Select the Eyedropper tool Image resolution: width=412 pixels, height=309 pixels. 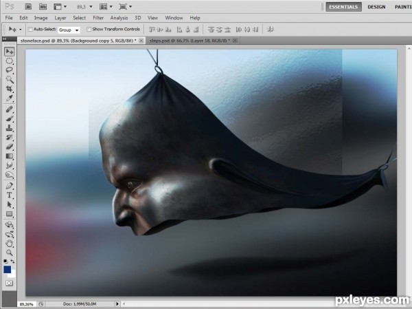click(10, 98)
